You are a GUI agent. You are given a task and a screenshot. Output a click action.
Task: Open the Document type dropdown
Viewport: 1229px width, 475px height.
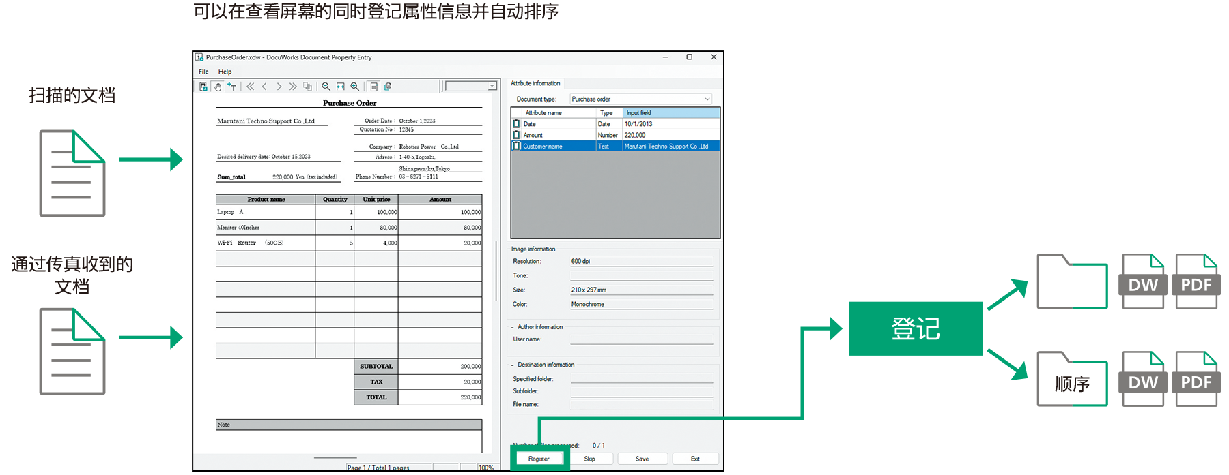point(640,99)
